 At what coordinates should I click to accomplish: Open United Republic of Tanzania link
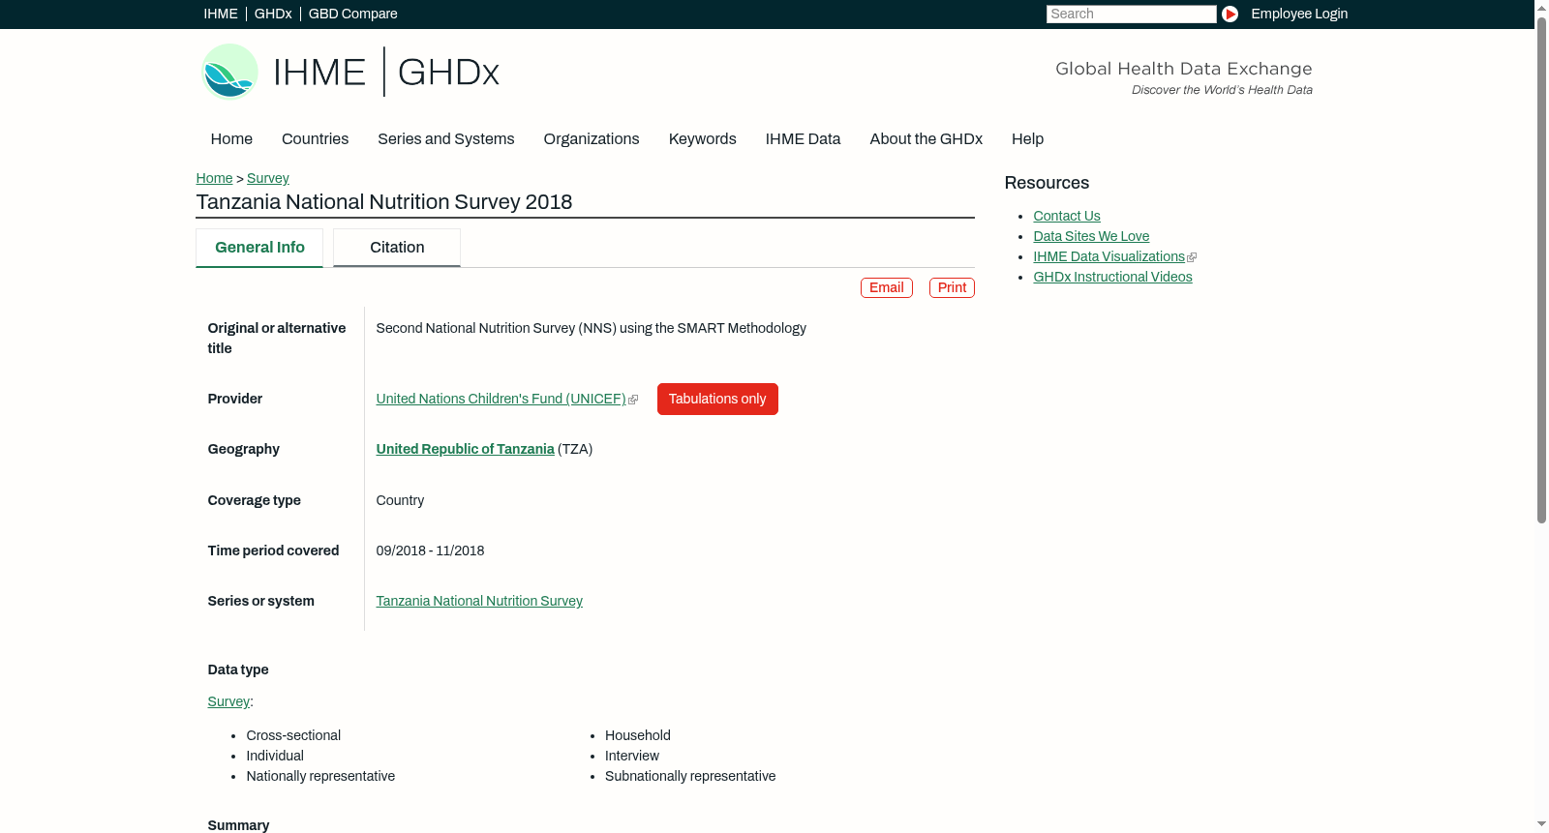point(465,449)
